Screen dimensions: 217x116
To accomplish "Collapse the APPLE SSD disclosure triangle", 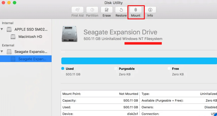I will pos(2,29).
